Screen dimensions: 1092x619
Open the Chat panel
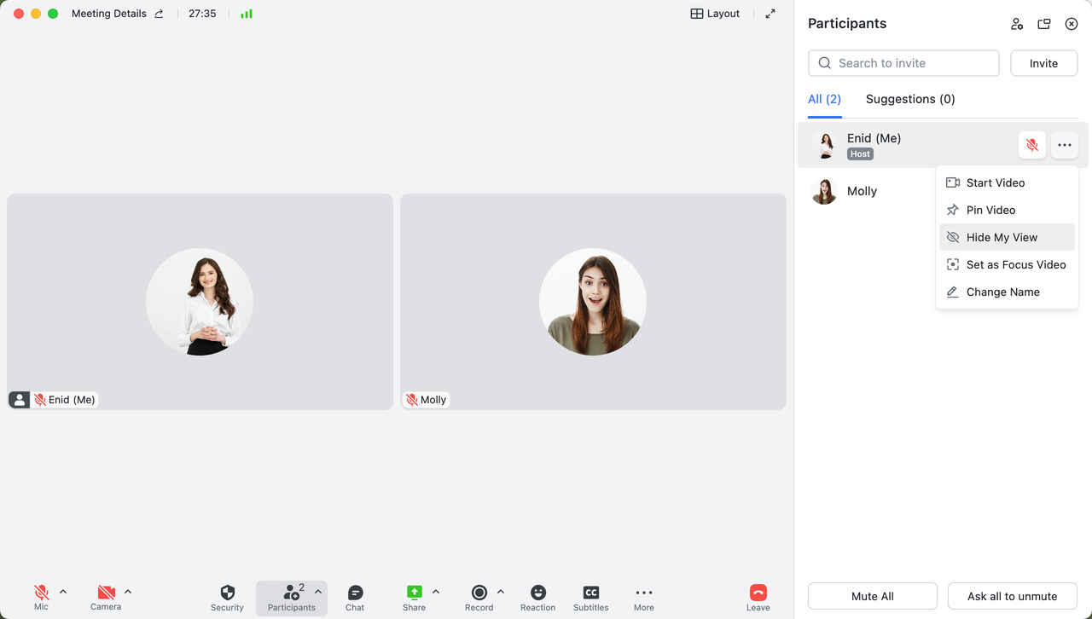click(x=355, y=593)
